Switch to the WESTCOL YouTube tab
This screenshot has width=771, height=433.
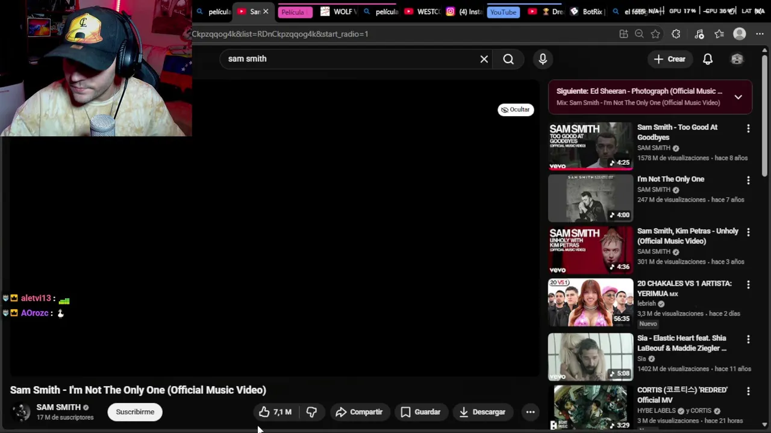point(423,11)
